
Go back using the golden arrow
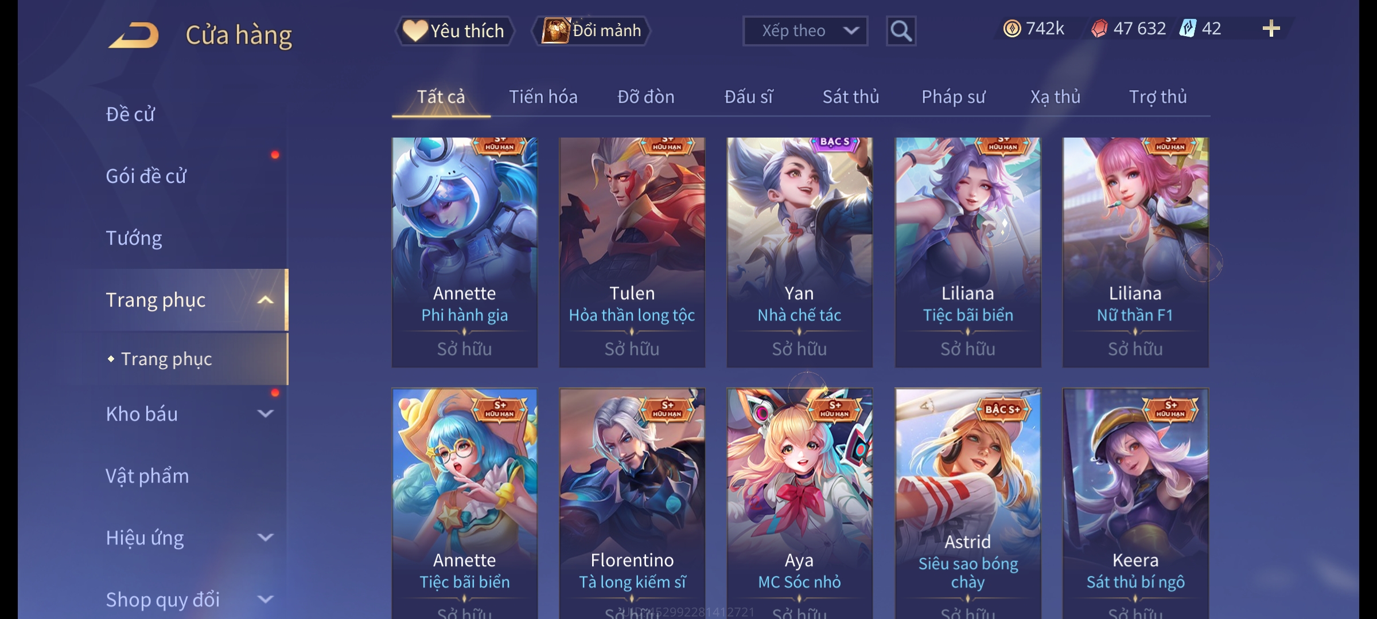[x=133, y=35]
